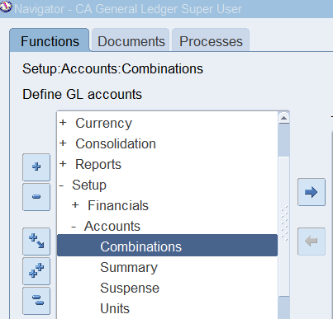Expand the Financials node under Setup
333x319 pixels.
pos(75,205)
